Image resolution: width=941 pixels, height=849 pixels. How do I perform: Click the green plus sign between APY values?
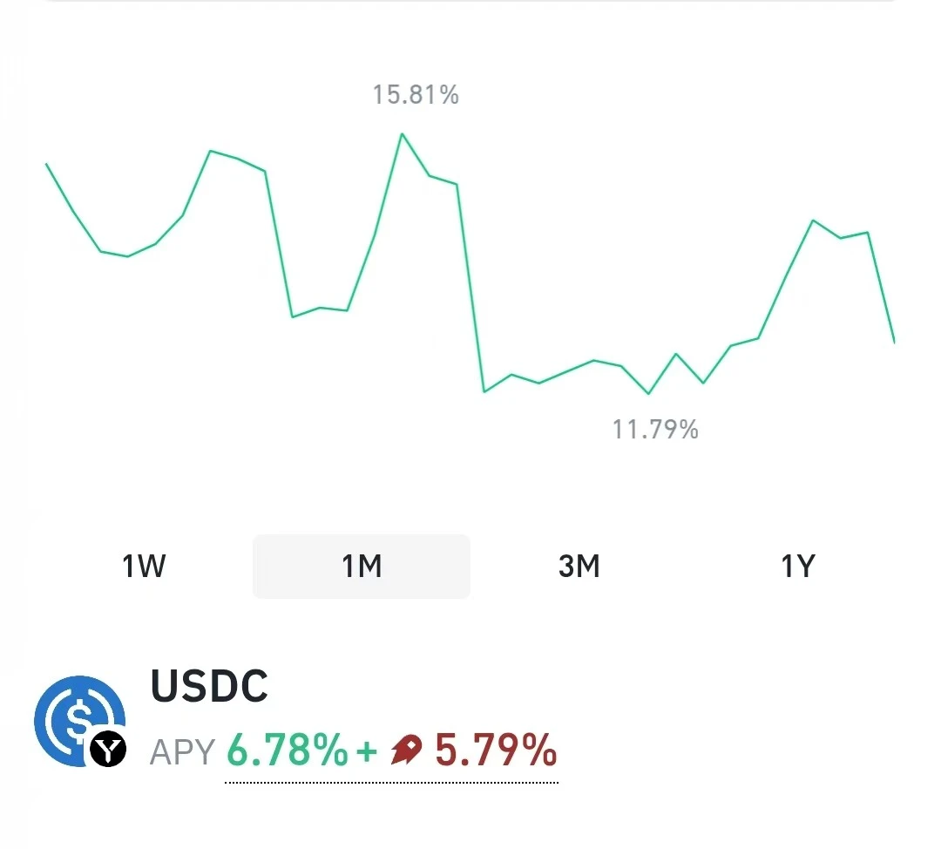[367, 751]
